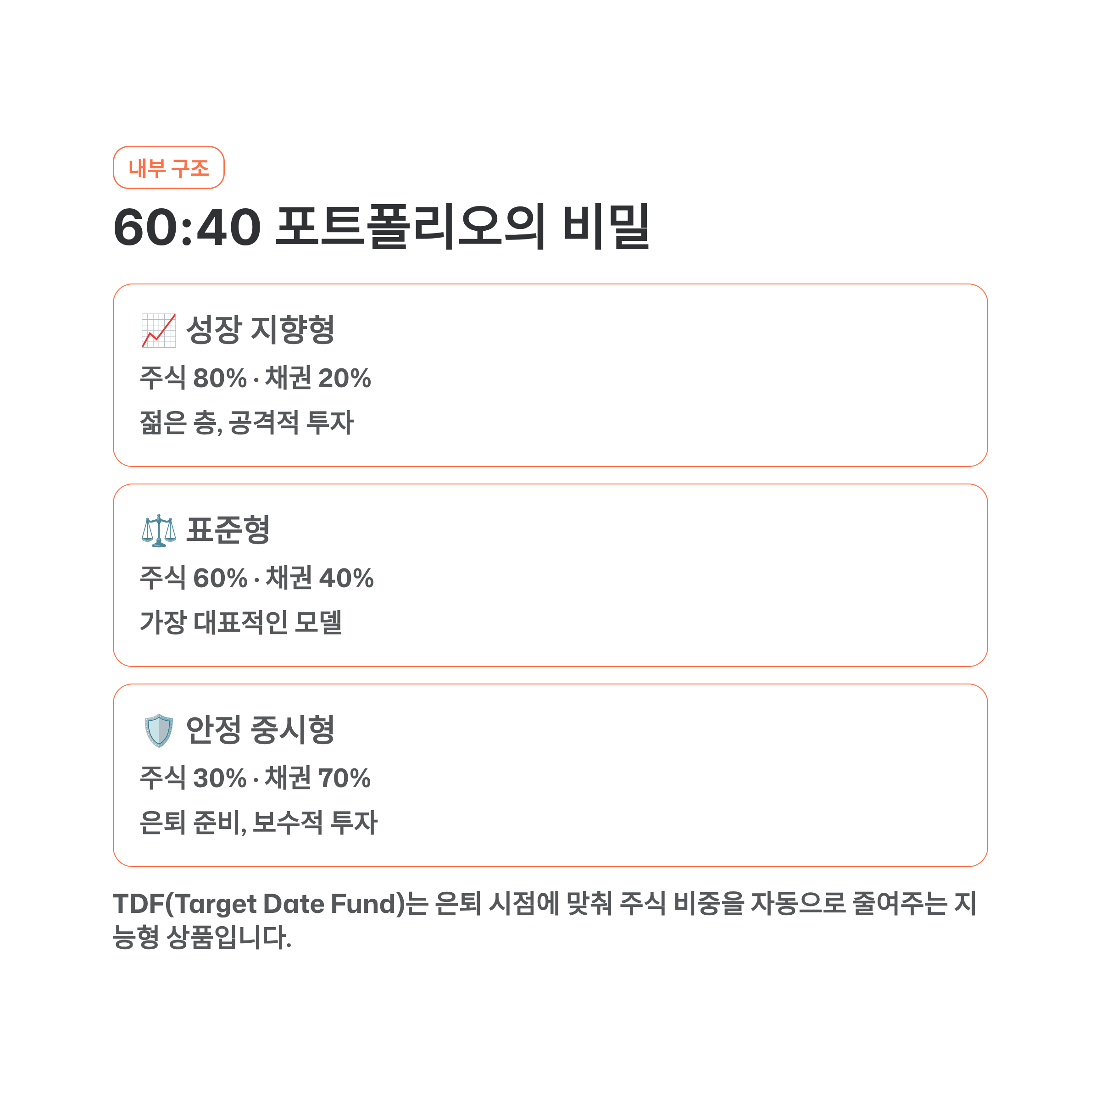Screen dimensions: 1101x1101
Task: Click the 능형 상품입니다 footer line
Action: coord(202,937)
